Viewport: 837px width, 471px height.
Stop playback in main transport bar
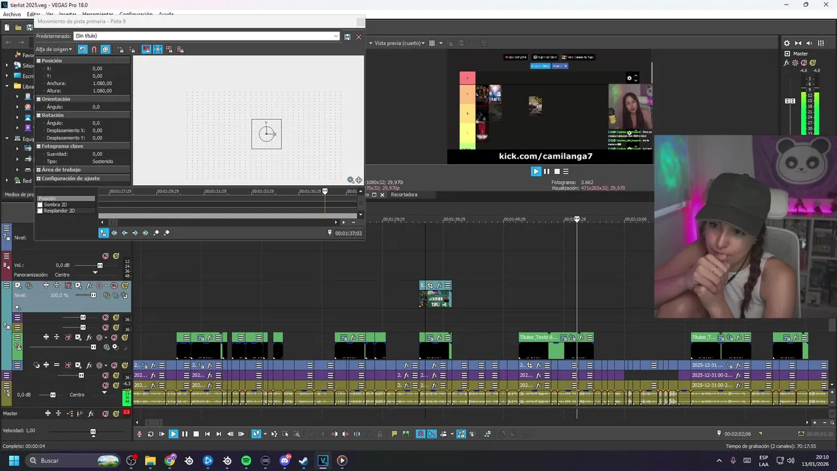[196, 434]
